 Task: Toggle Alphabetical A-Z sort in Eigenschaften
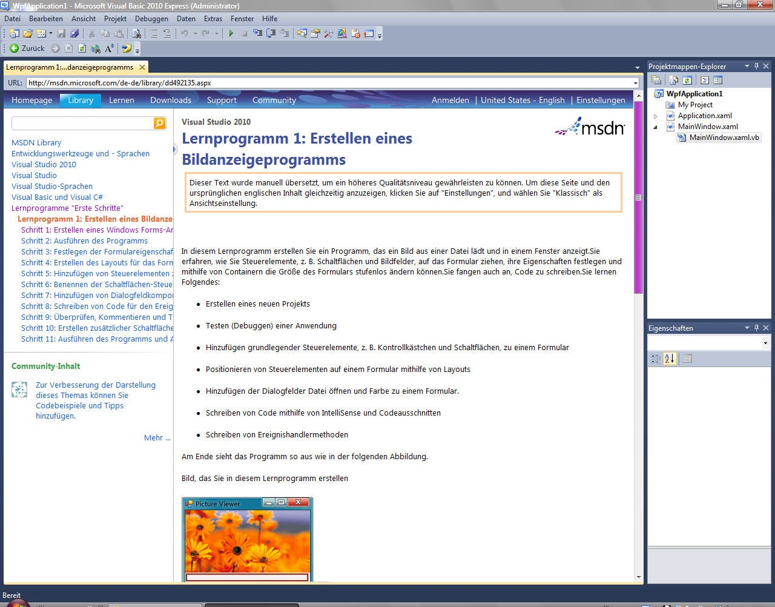[669, 359]
